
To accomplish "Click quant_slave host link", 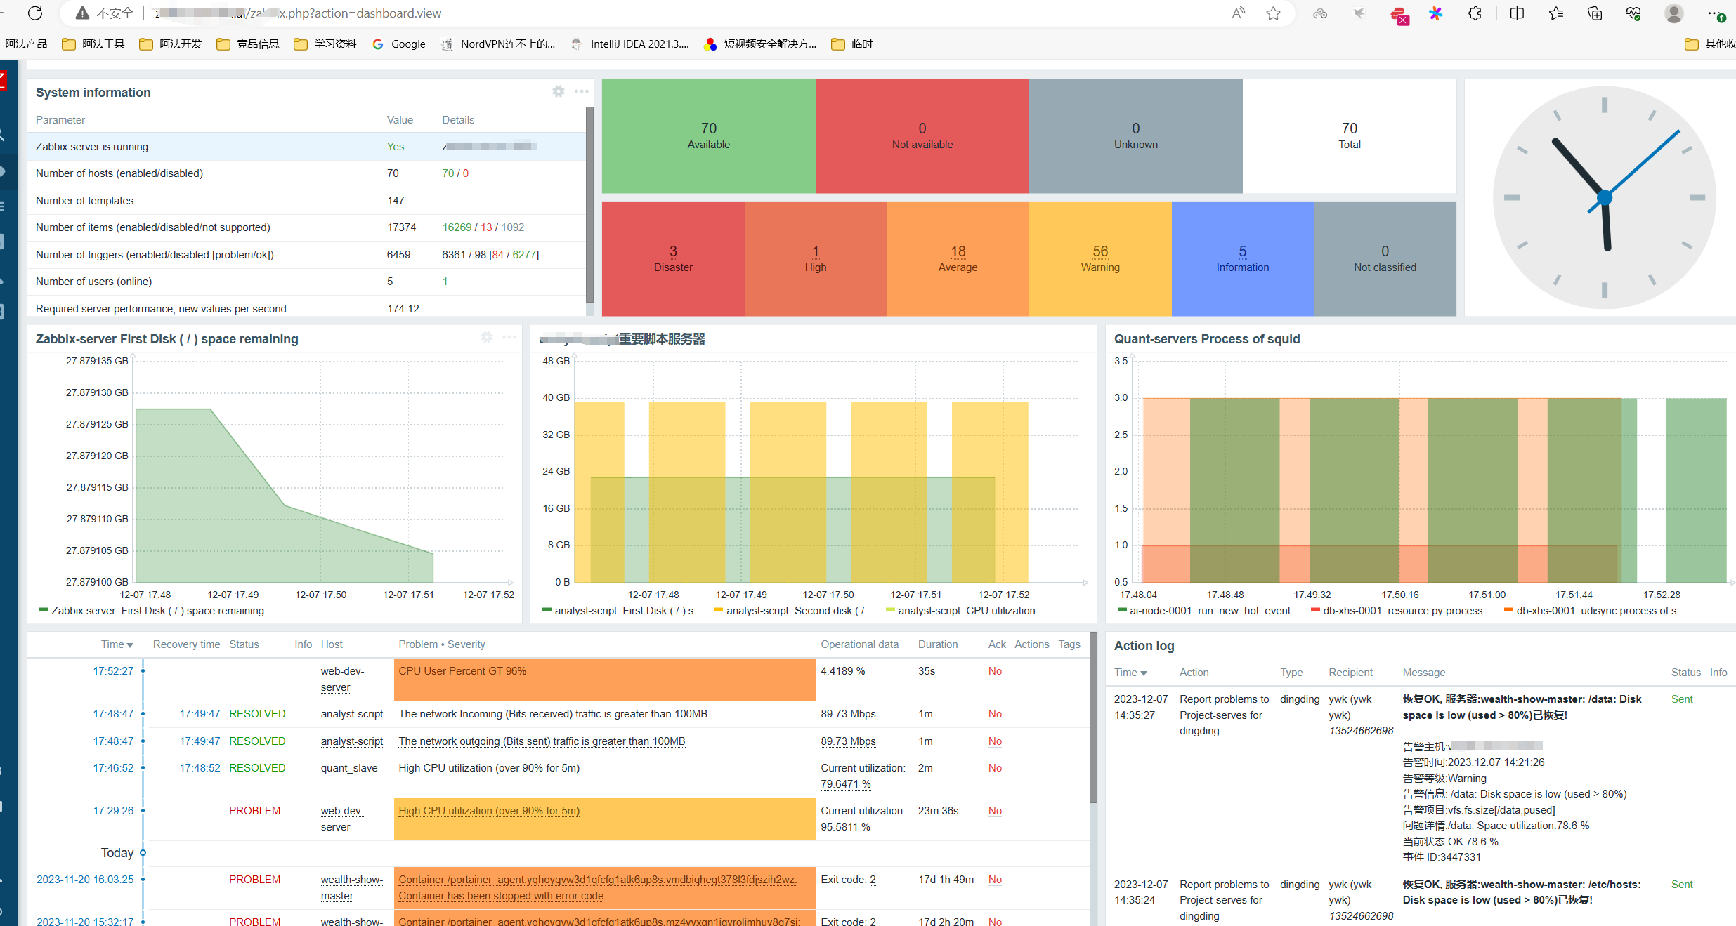I will [x=349, y=768].
